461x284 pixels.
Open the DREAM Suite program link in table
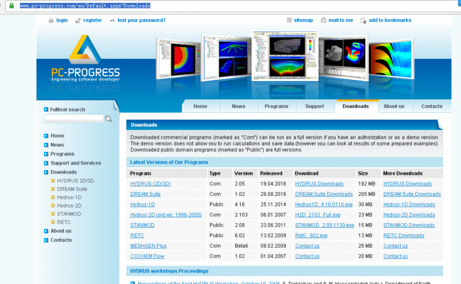(x=145, y=194)
